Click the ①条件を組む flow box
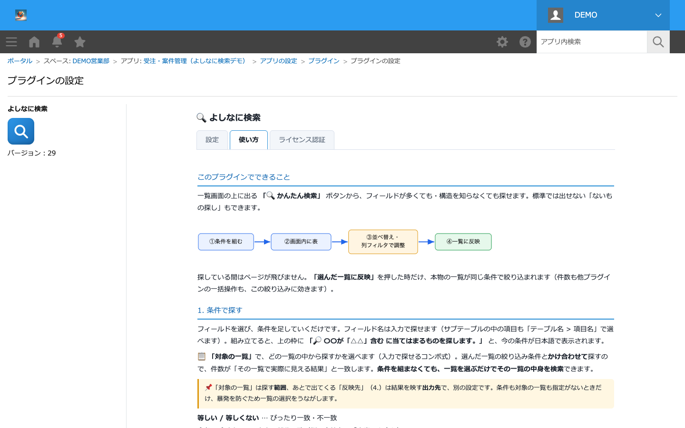 click(x=226, y=242)
